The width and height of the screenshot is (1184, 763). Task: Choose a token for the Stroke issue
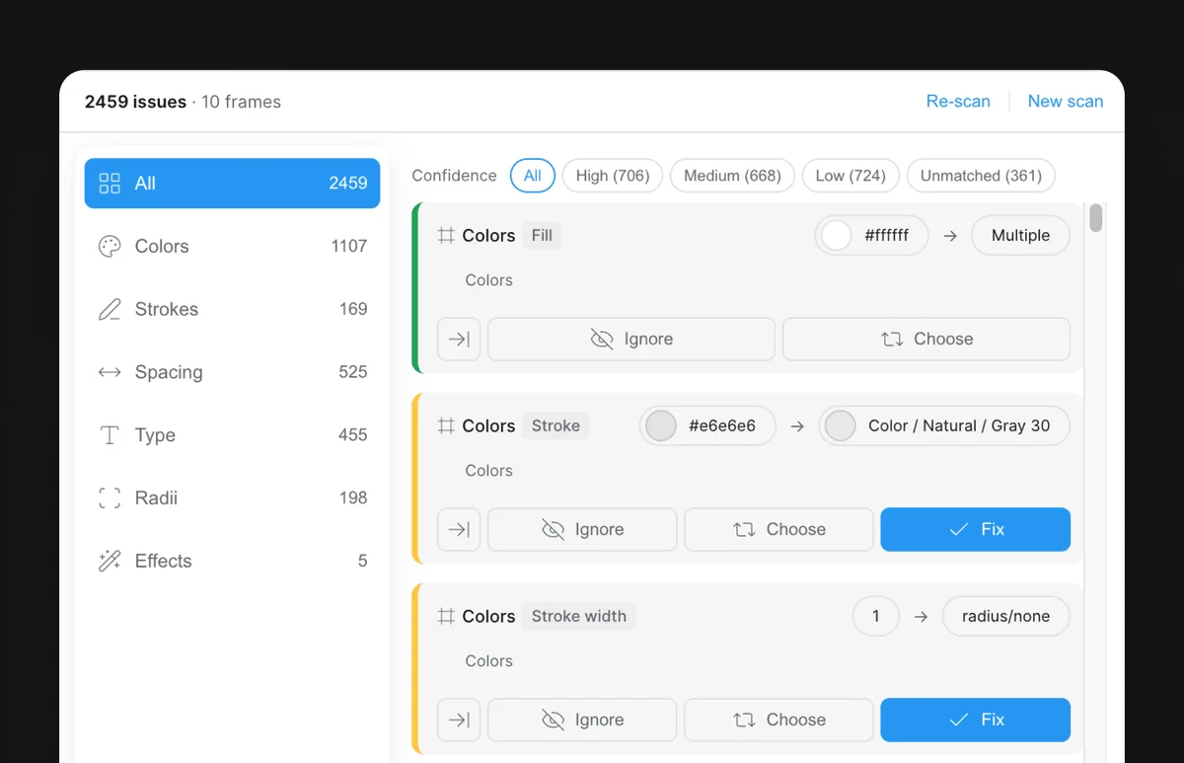pos(778,529)
